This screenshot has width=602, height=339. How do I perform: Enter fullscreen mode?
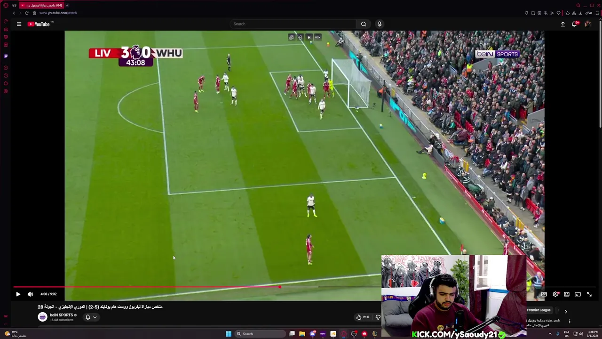pyautogui.click(x=589, y=294)
